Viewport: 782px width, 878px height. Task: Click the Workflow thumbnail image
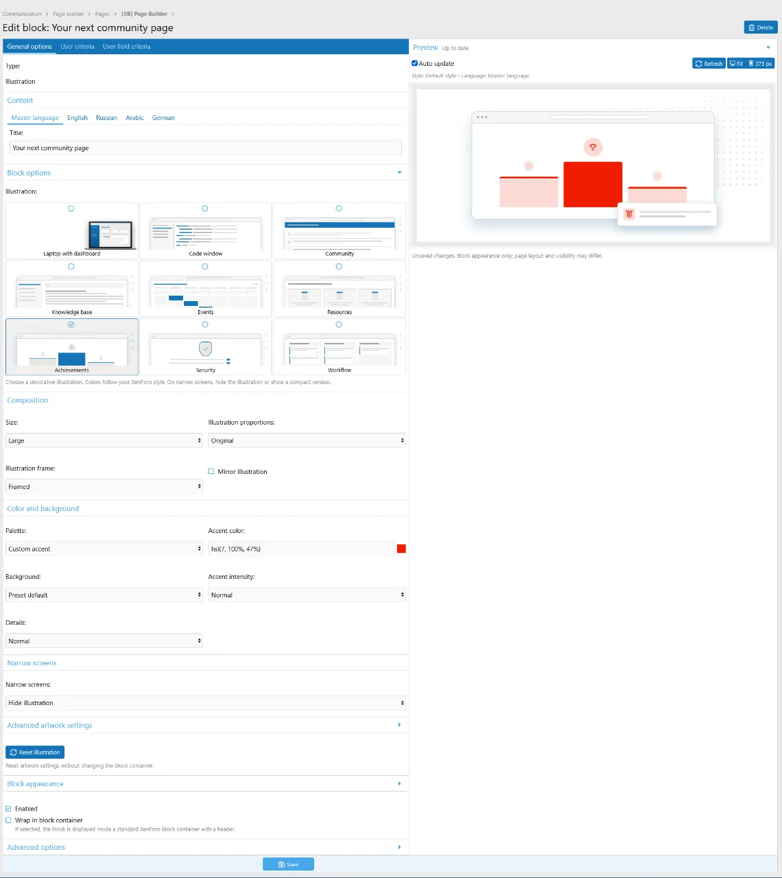pos(340,349)
